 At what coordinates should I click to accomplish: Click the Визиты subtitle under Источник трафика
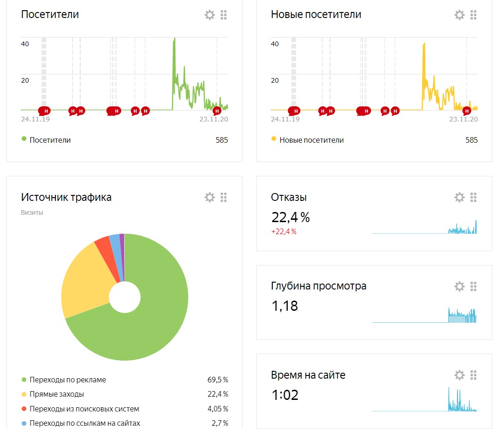(32, 212)
